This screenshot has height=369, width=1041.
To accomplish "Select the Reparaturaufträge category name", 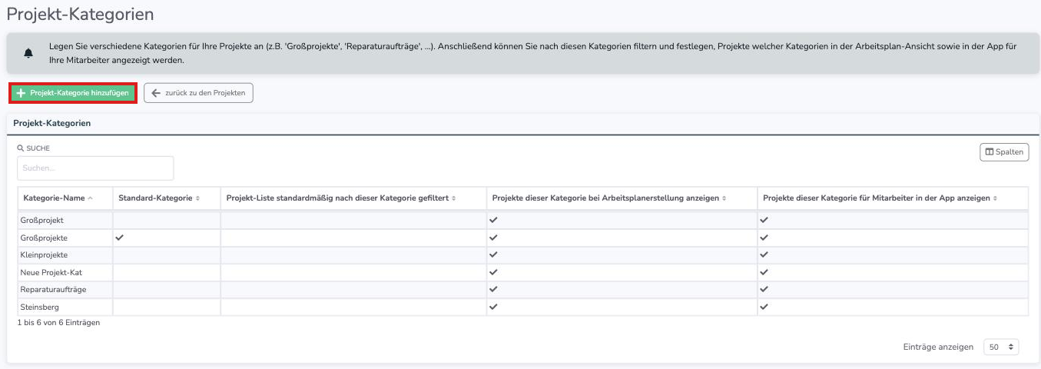I will (x=53, y=290).
